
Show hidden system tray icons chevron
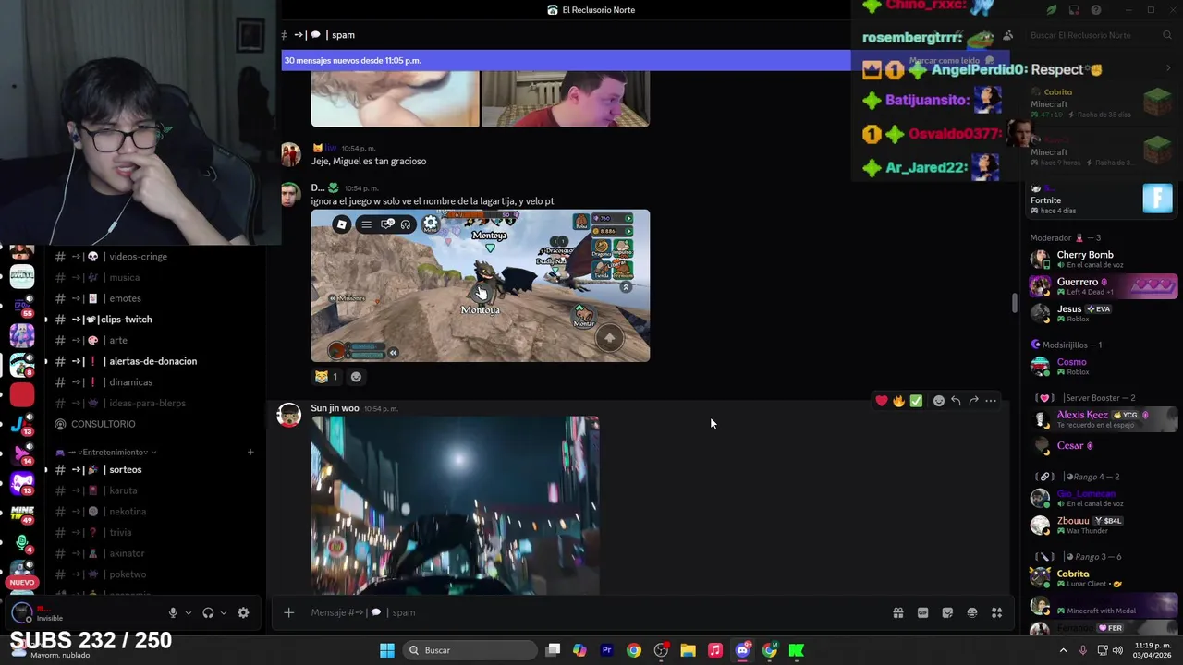1063,650
